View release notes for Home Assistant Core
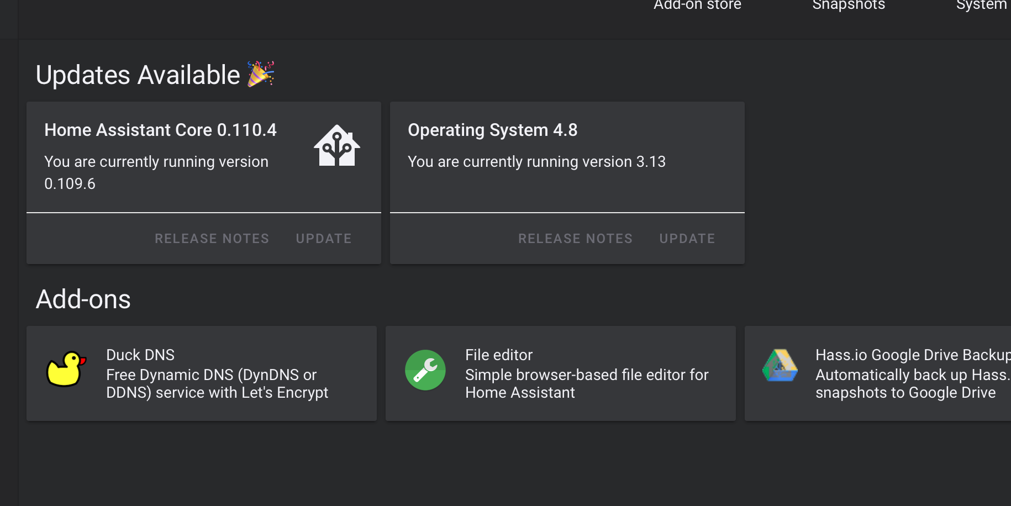Viewport: 1011px width, 506px height. pos(212,239)
